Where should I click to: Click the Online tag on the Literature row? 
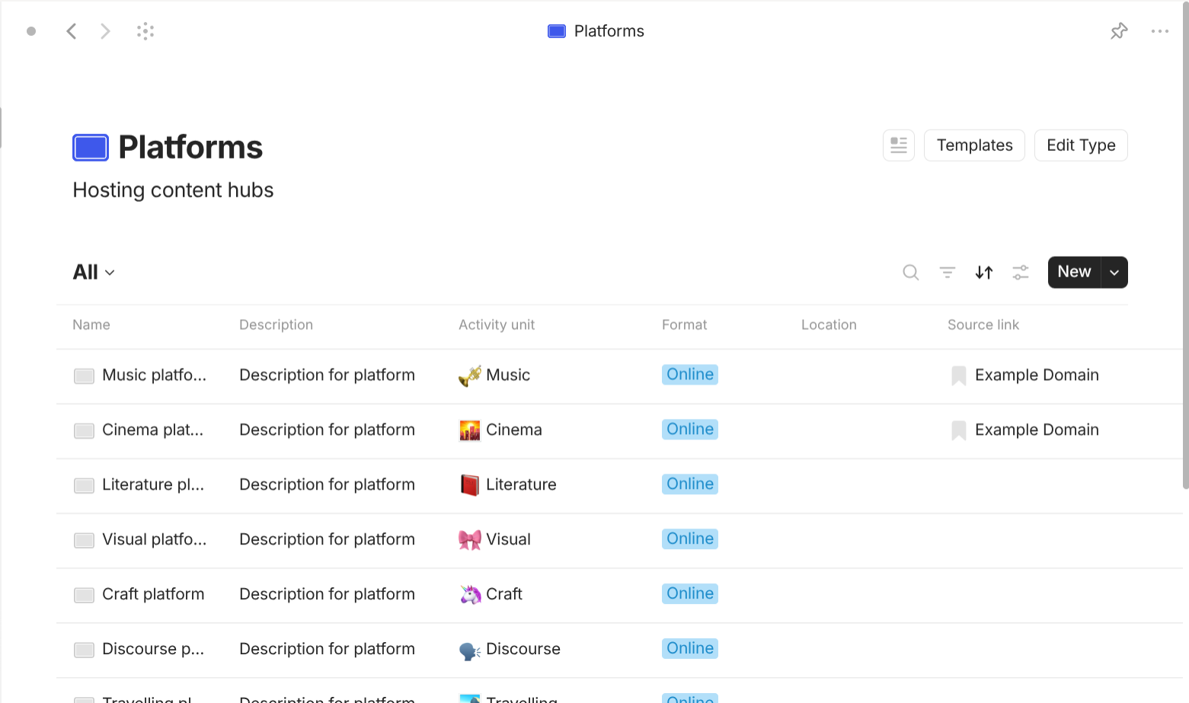pos(689,484)
